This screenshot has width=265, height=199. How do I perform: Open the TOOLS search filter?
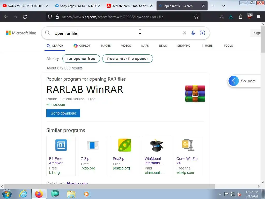(228, 46)
